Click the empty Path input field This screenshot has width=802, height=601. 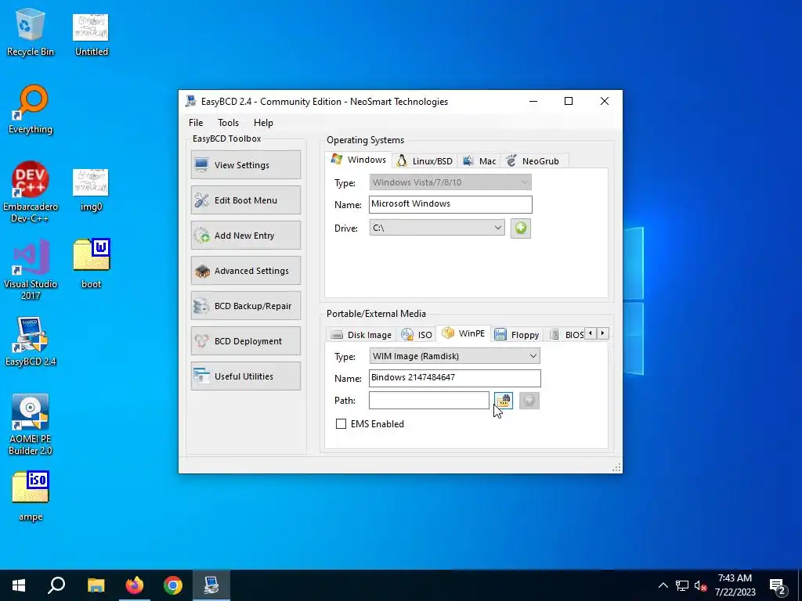(428, 400)
